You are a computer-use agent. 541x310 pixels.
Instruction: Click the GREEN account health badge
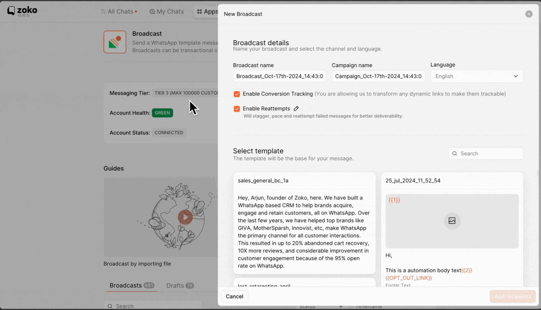[x=162, y=113]
